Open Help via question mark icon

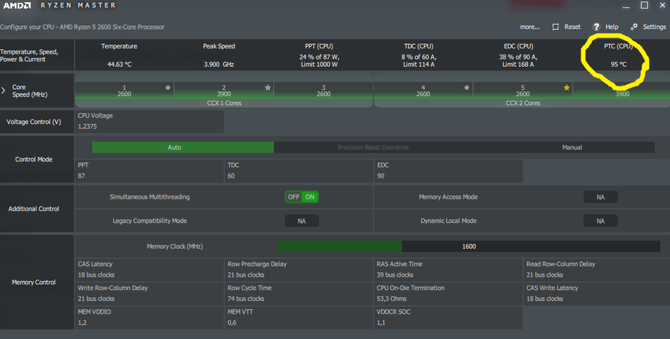point(596,27)
